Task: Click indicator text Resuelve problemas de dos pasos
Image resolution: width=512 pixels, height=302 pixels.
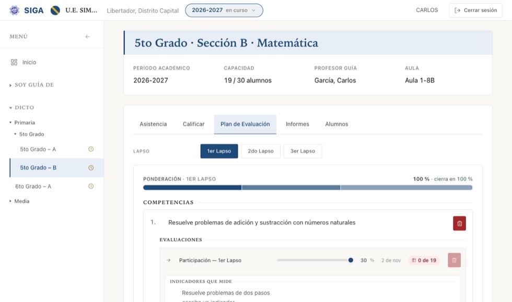Action: click(x=226, y=293)
